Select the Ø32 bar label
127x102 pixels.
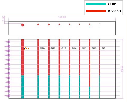pyautogui.click(x=27, y=48)
